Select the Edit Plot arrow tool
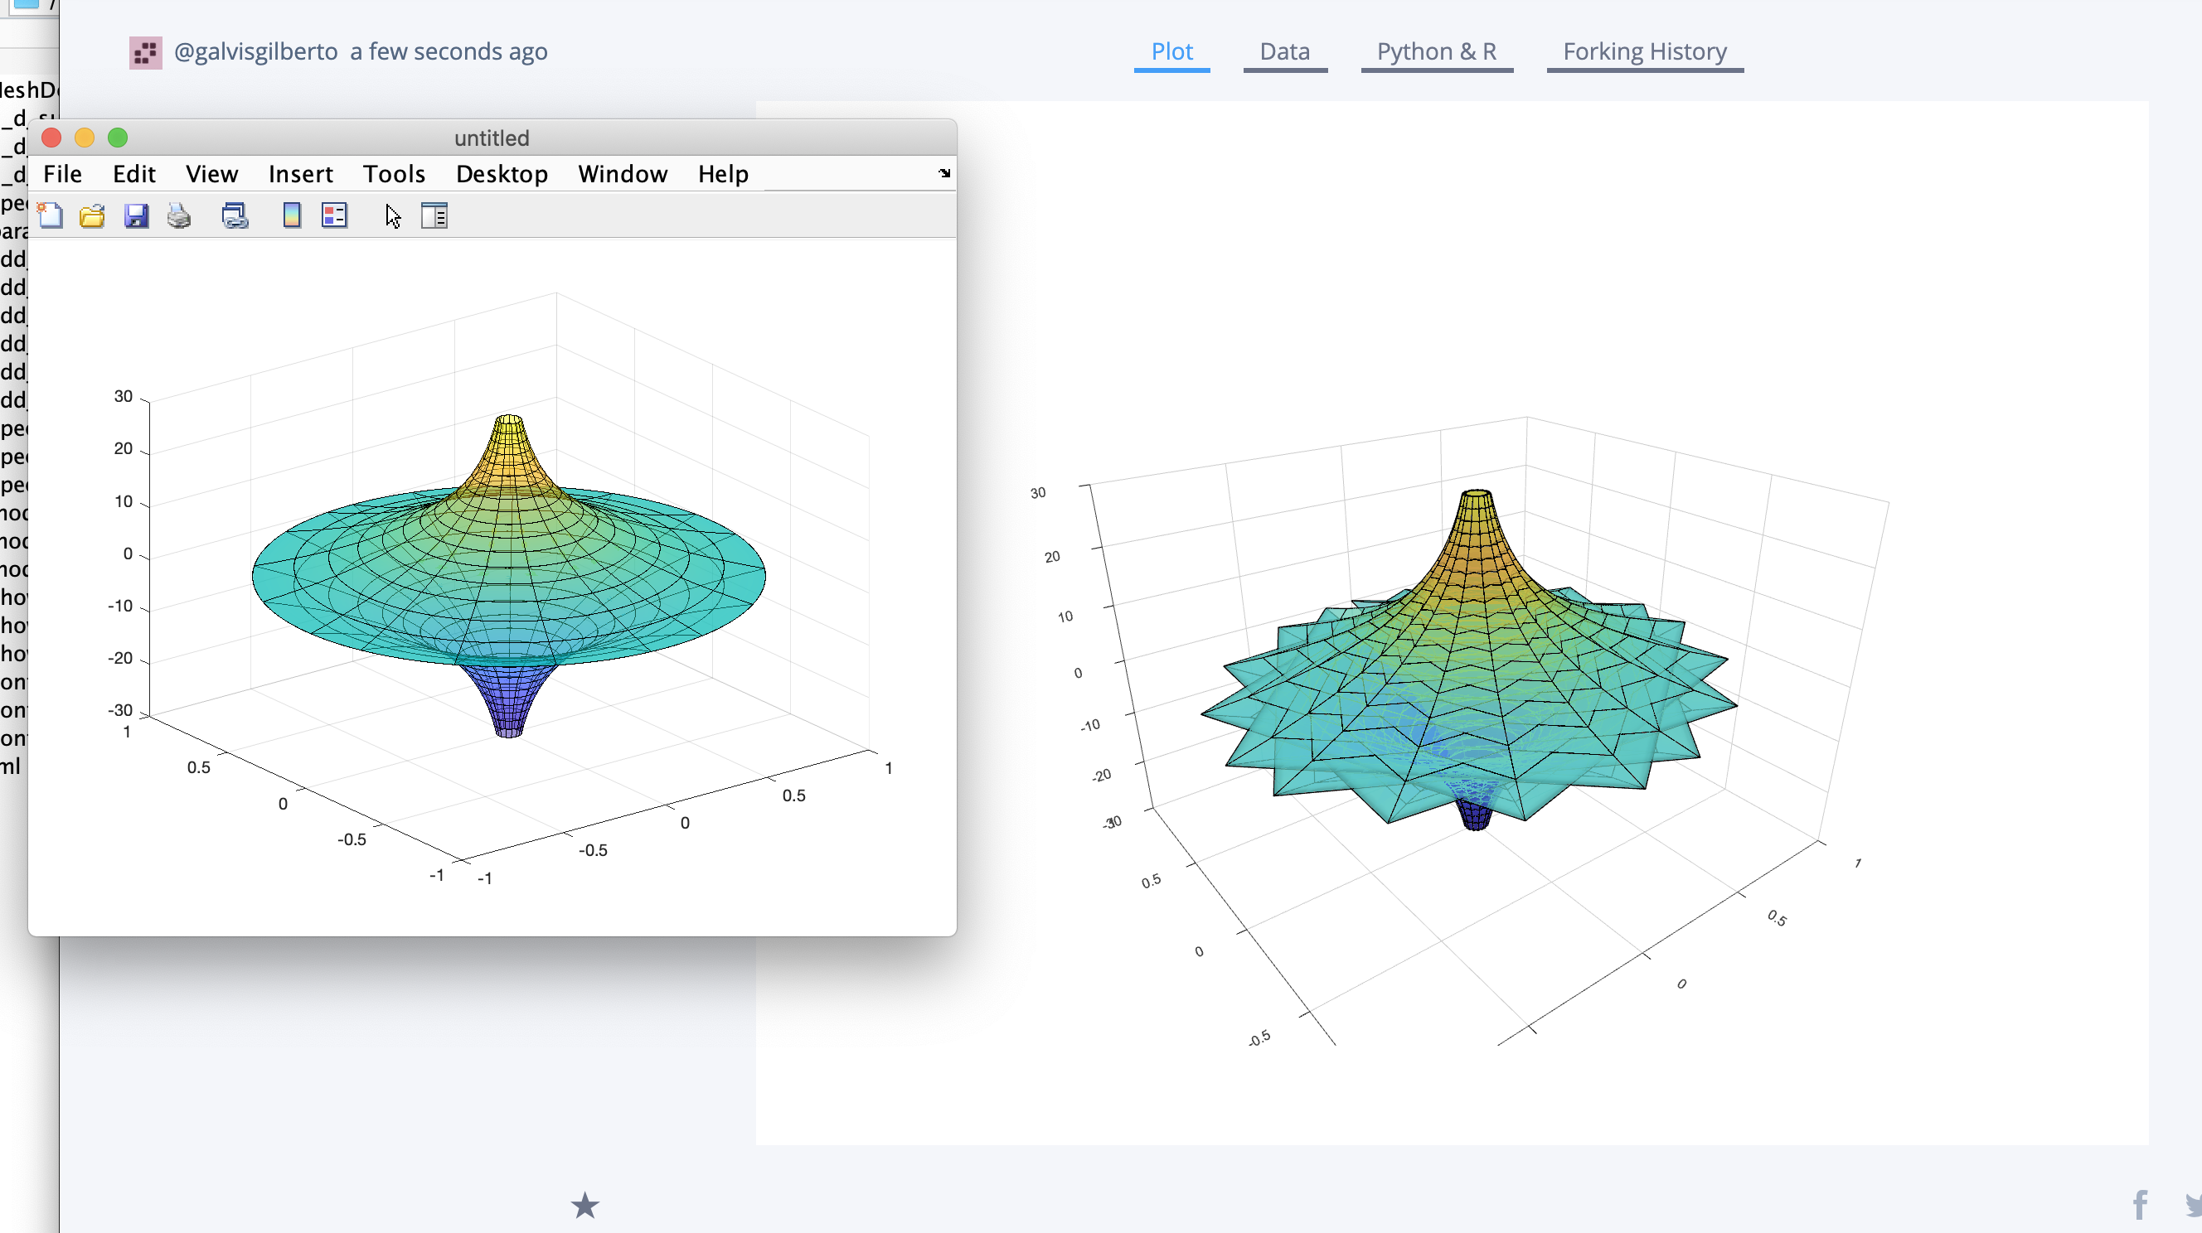2202x1233 pixels. 392,216
